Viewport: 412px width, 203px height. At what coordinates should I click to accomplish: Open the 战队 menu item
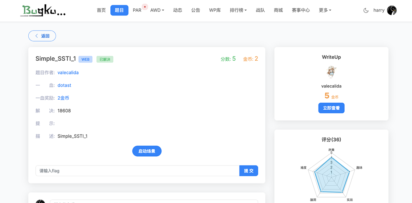tap(260, 11)
